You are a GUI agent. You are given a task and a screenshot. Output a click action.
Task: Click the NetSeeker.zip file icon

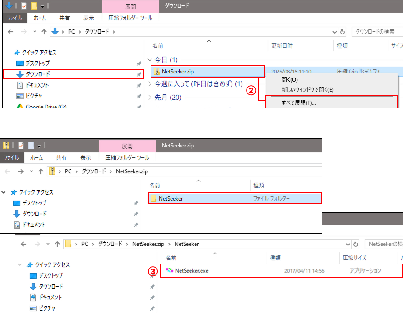coord(156,71)
